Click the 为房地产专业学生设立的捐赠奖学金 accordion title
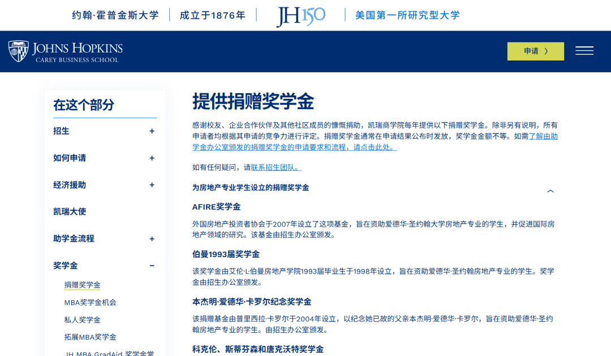Viewport: 611px width, 356px height. [251, 188]
